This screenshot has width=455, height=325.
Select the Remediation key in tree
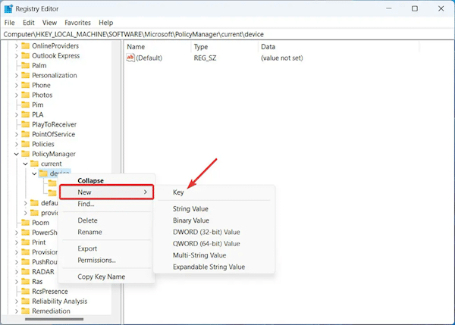pos(51,311)
